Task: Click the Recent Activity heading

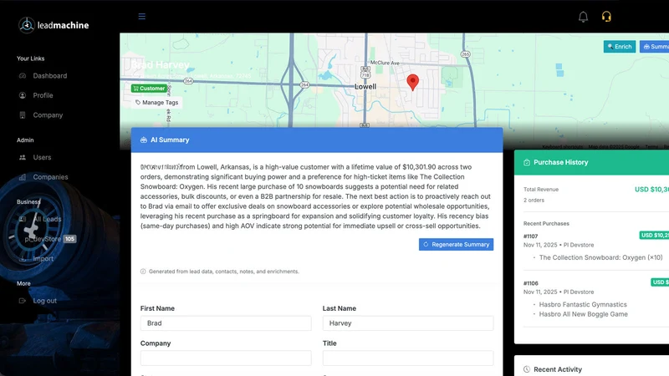Action: 558,369
